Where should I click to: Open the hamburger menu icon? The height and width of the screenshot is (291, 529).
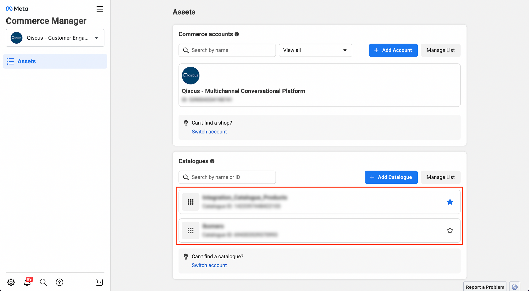coord(100,9)
